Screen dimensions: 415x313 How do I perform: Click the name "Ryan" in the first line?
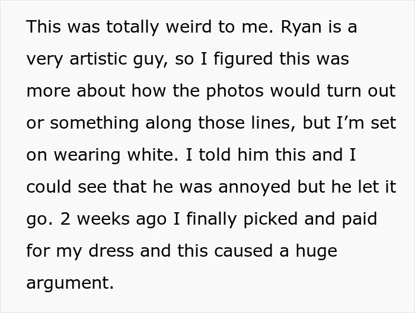click(301, 27)
